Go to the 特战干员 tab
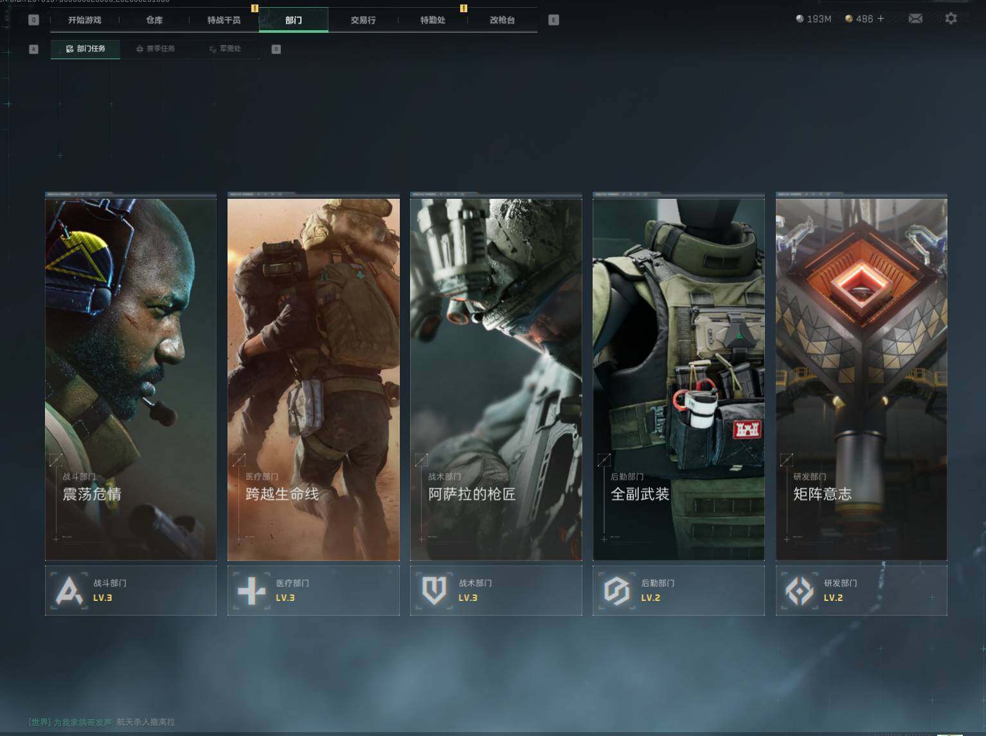986x736 pixels. click(x=224, y=20)
